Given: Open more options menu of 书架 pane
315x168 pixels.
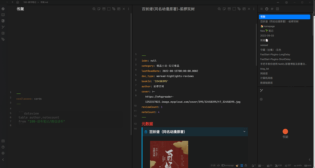Looking at the screenshot, I should [129, 9].
